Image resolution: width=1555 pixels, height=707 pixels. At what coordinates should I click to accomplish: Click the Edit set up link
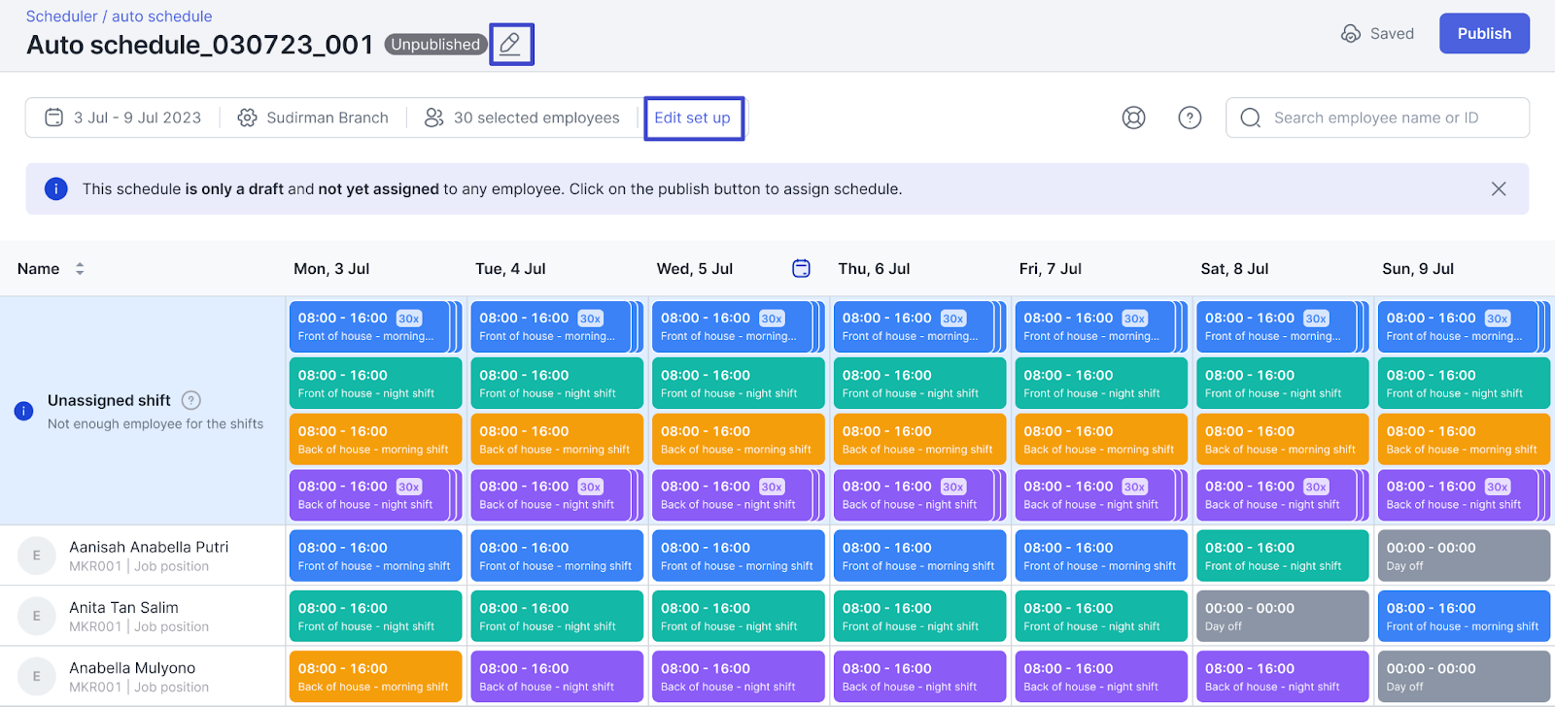(692, 118)
